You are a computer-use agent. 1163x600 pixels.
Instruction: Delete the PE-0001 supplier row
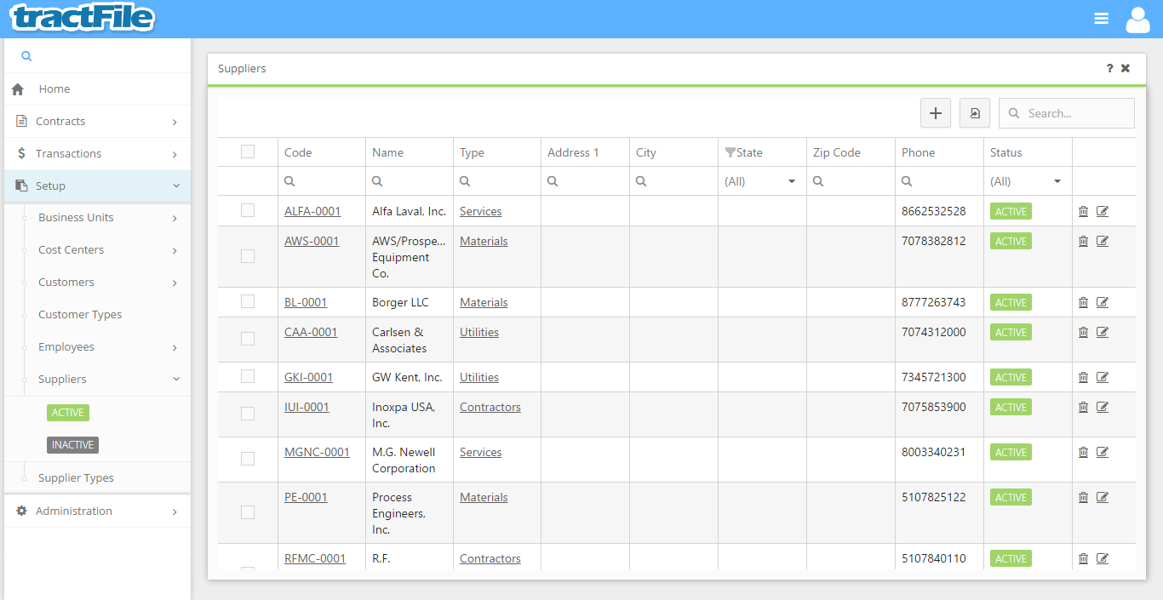tap(1083, 497)
